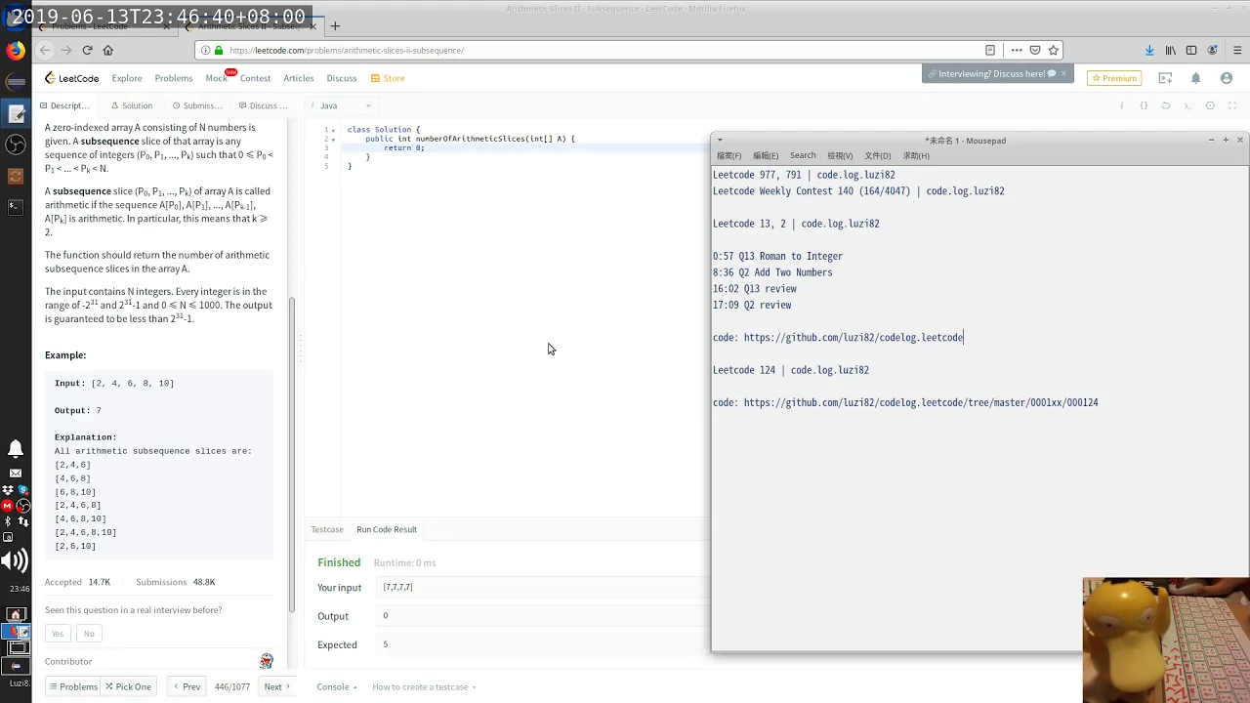Open OBS icon in left dock
This screenshot has width=1250, height=703.
click(16, 145)
